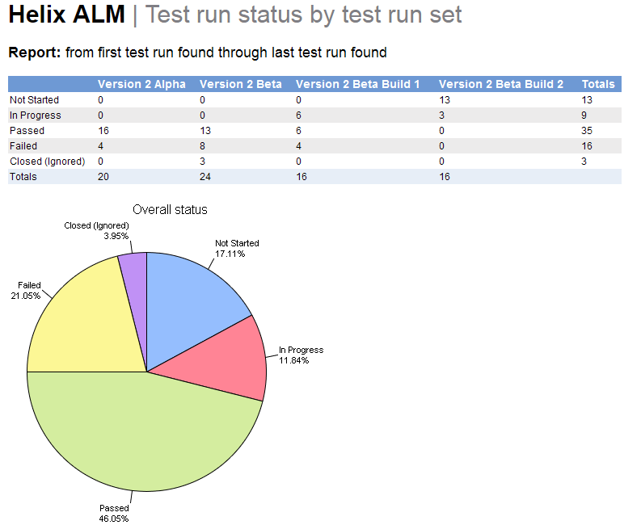Click the Closed (Ignored) row label in table

click(47, 162)
